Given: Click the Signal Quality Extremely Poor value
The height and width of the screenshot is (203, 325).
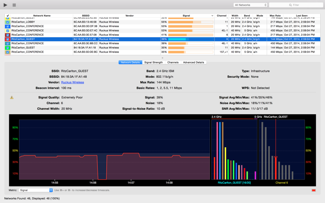Looking at the screenshot, I should point(72,97).
